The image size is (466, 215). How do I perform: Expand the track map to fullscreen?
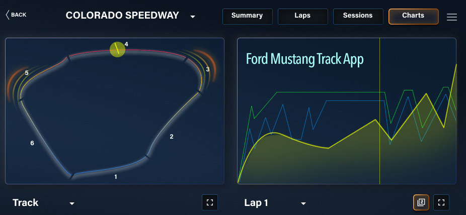tap(210, 202)
